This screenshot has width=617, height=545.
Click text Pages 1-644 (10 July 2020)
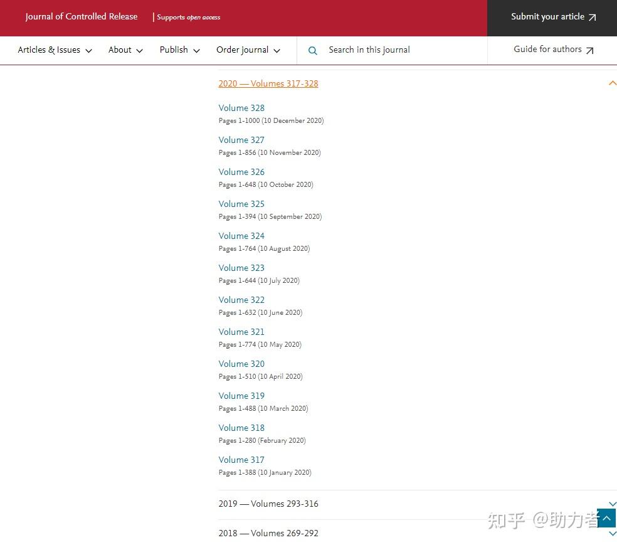coord(259,280)
